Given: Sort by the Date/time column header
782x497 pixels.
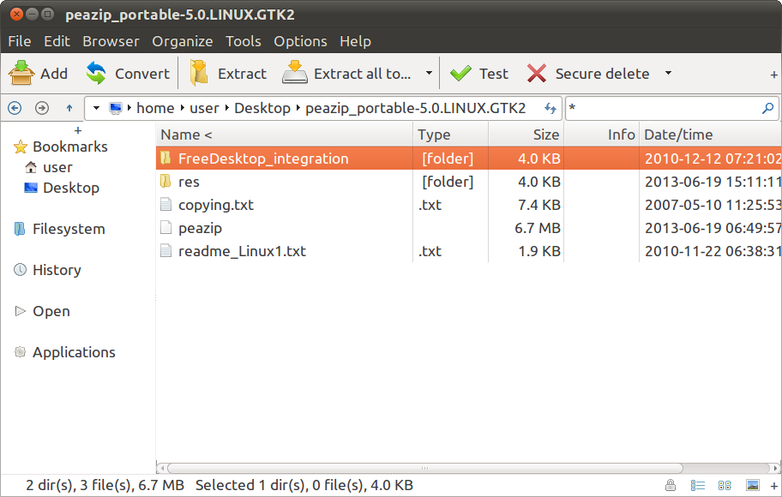Looking at the screenshot, I should (710, 135).
